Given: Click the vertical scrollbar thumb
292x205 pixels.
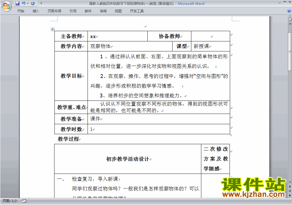Looking at the screenshot, I should [290, 52].
